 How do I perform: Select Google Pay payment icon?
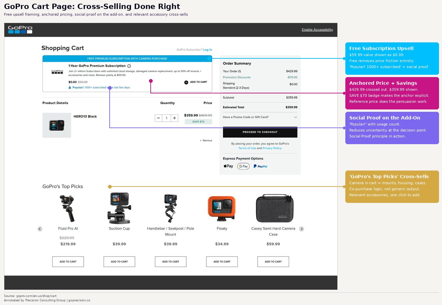point(243,166)
